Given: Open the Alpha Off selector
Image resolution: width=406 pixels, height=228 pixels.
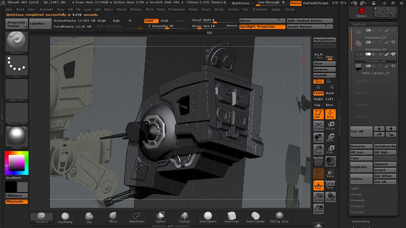Looking at the screenshot, I should click(x=17, y=90).
